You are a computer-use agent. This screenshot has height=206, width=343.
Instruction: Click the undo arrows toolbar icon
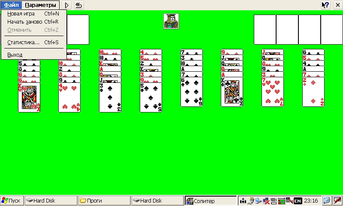tap(78, 5)
